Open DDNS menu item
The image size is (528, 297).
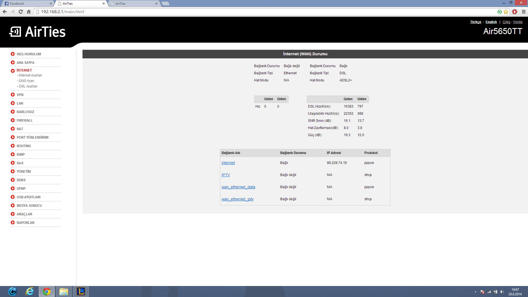tap(21, 180)
